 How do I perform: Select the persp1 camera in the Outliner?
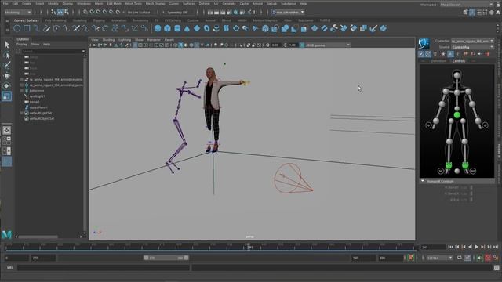coord(35,102)
